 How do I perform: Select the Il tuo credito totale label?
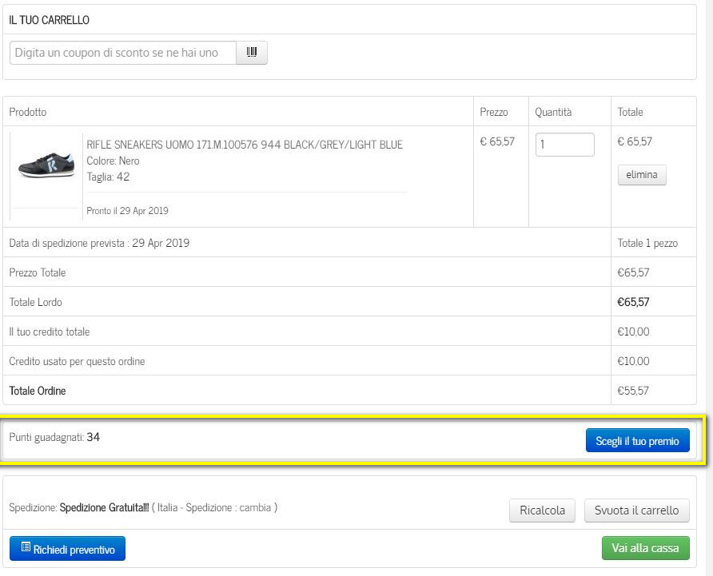49,332
